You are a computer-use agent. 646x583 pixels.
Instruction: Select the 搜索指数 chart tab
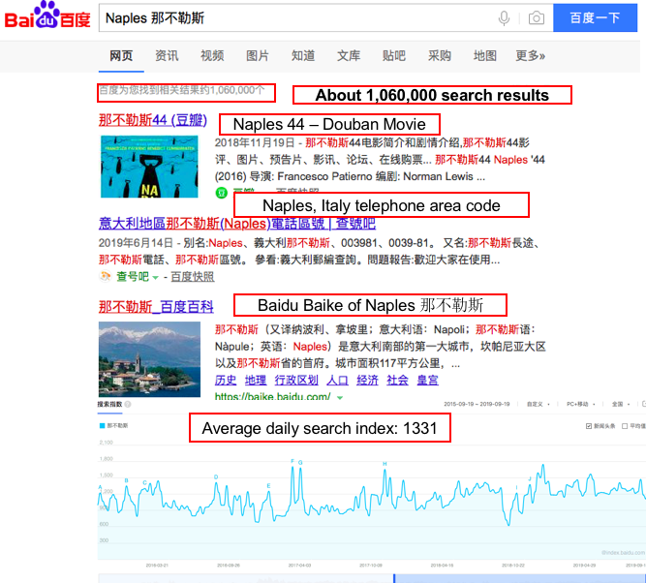[x=109, y=404]
